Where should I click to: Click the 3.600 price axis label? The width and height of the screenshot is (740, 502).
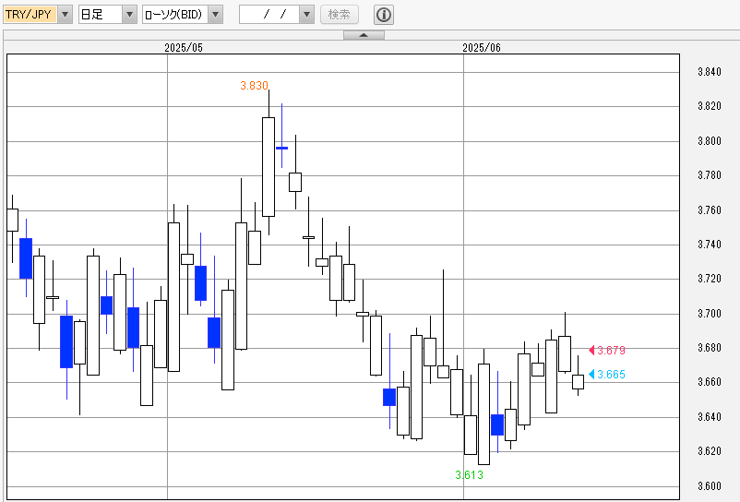point(710,486)
